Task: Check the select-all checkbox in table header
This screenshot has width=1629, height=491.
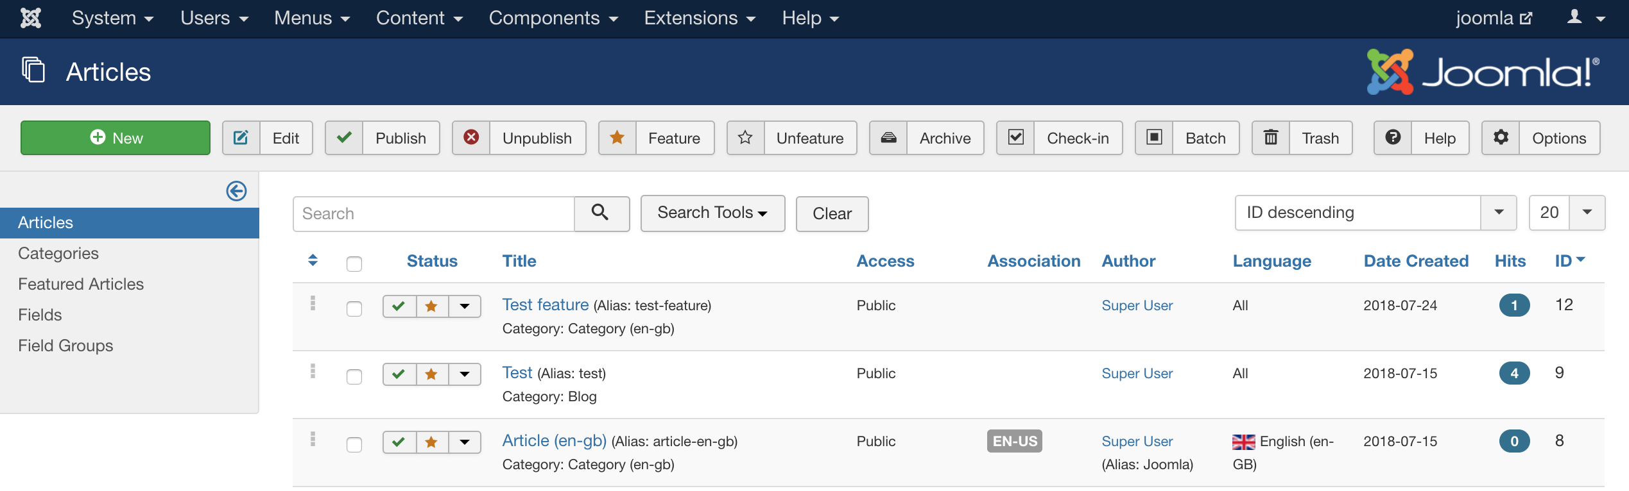Action: pyautogui.click(x=354, y=263)
